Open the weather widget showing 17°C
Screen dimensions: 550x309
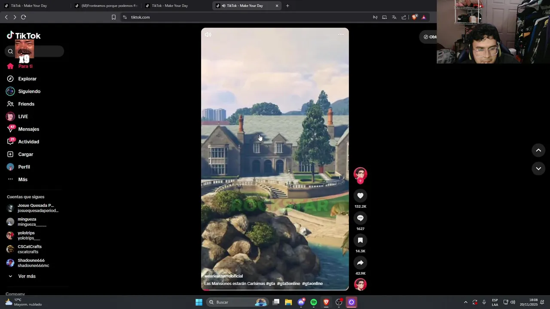(x=24, y=302)
